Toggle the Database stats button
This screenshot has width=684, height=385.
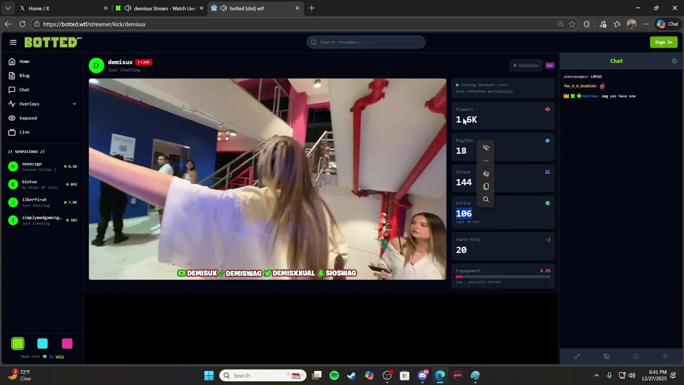tap(526, 65)
